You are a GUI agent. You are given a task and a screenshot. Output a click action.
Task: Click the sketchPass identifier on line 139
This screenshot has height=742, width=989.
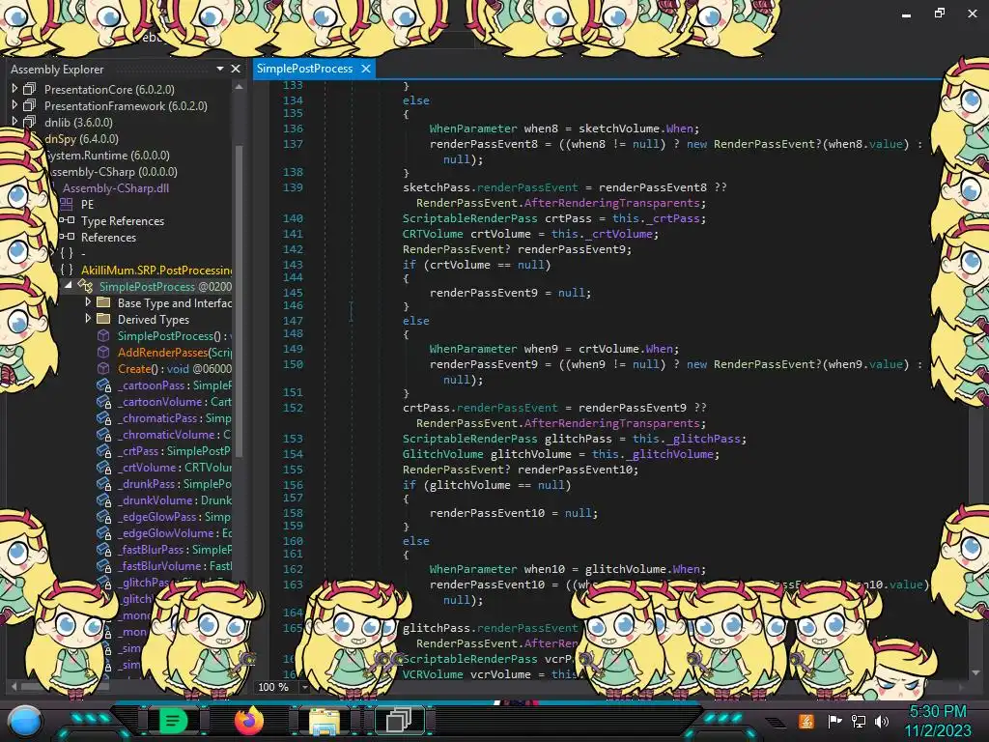point(437,187)
